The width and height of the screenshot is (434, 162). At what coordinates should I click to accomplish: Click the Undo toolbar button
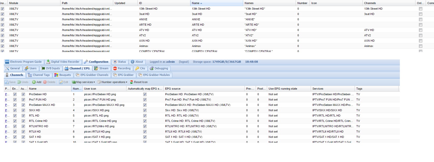click(23, 82)
